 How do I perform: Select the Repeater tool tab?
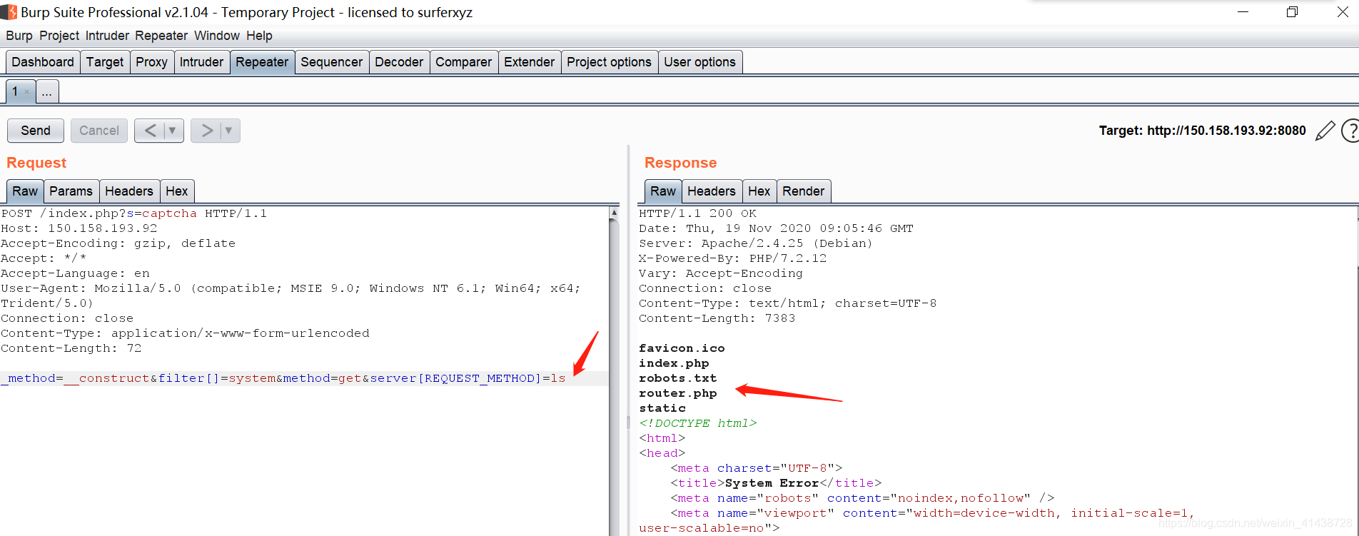pyautogui.click(x=262, y=62)
